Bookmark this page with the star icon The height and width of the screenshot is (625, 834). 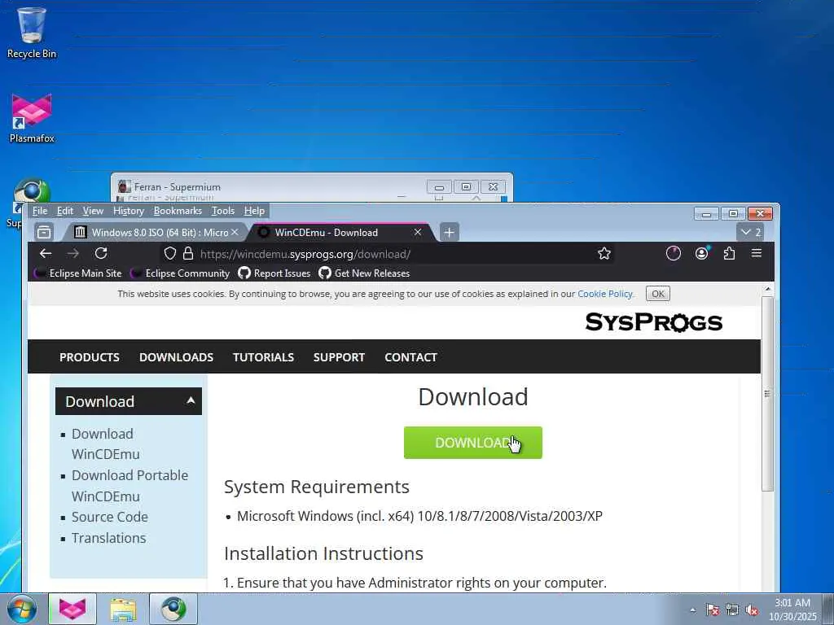coord(604,254)
